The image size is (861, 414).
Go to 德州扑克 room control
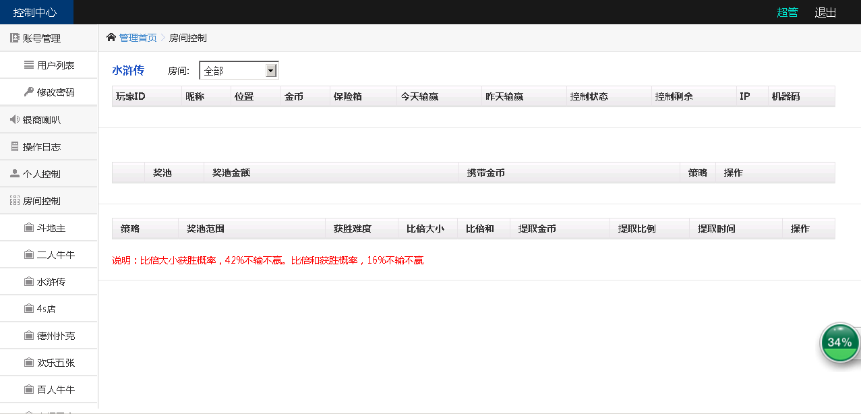(x=55, y=336)
